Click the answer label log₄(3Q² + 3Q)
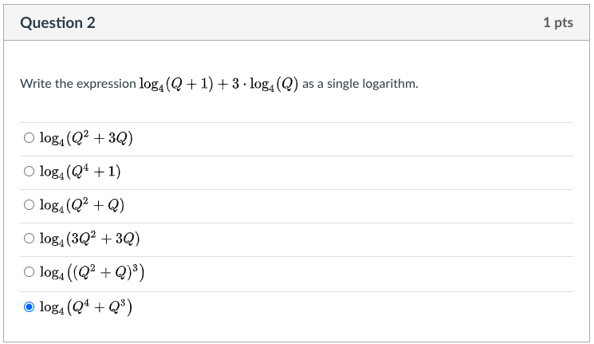 coord(89,239)
